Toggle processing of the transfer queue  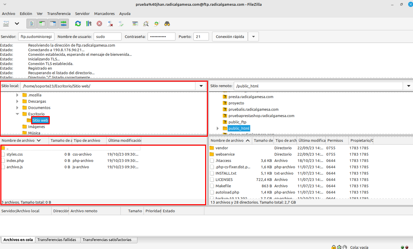click(x=89, y=24)
